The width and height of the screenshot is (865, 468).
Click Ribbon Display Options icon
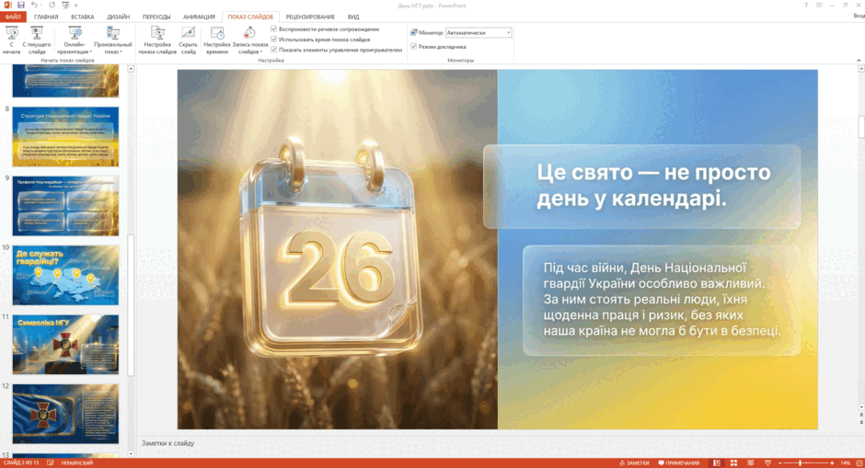819,5
